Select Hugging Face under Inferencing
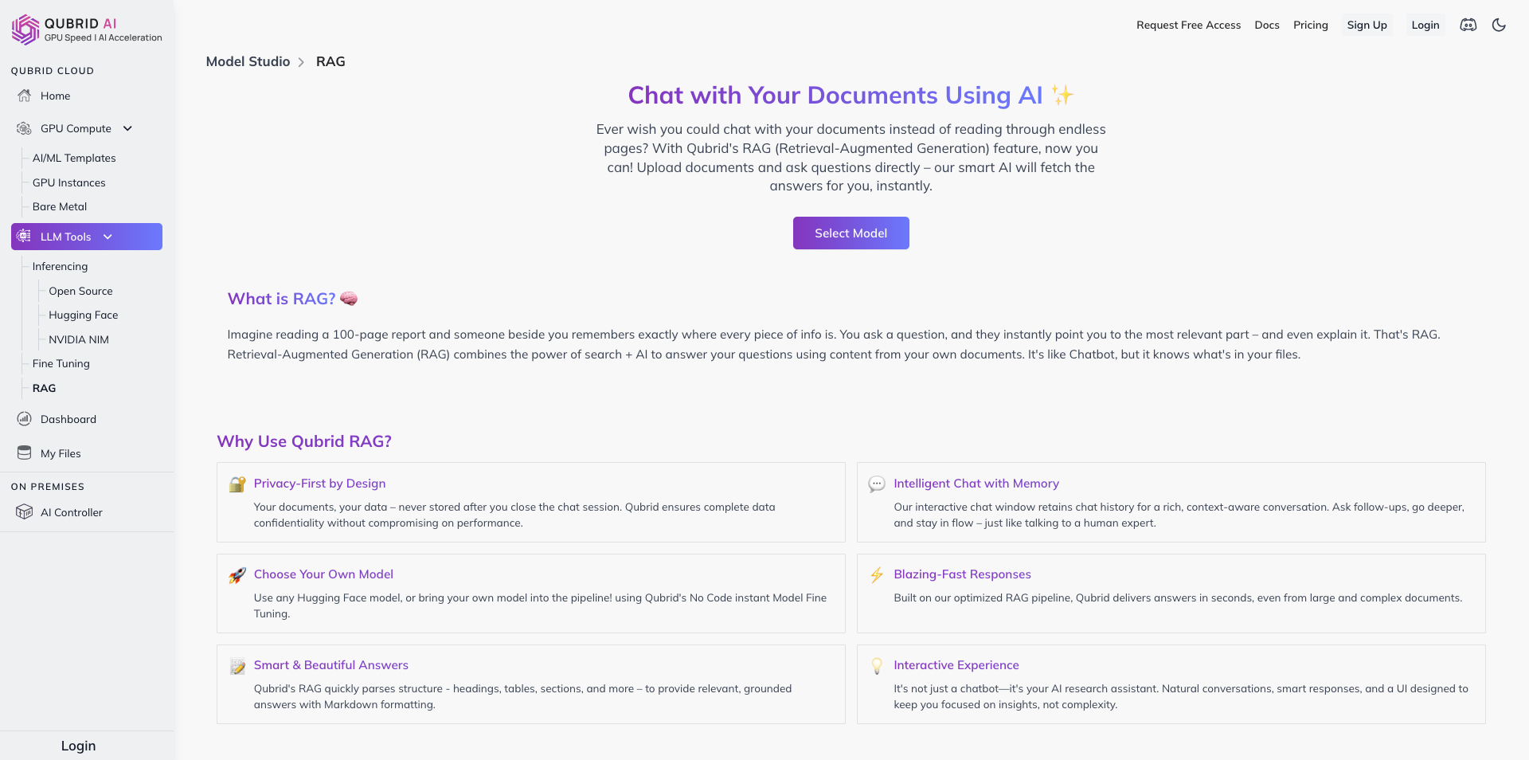This screenshot has width=1529, height=760. tap(84, 315)
